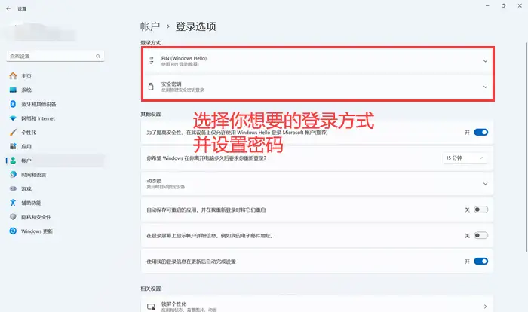Image resolution: width=528 pixels, height=312 pixels.
Task: Turn off Windows Hello only sign-in toggle
Action: click(481, 133)
